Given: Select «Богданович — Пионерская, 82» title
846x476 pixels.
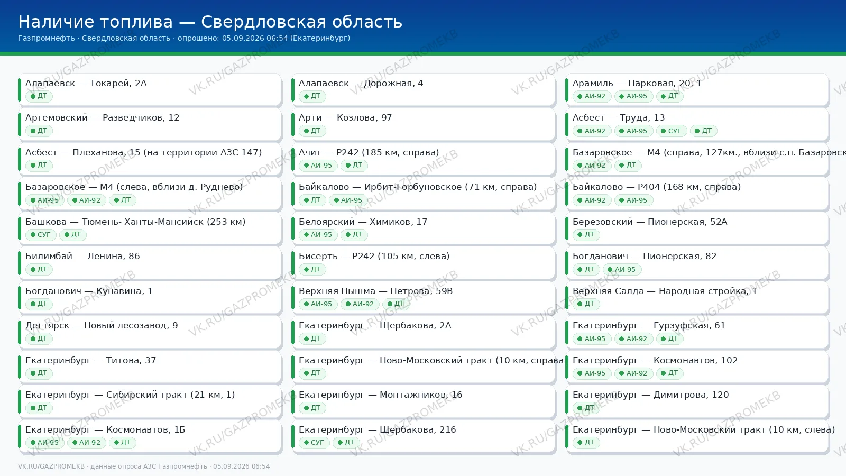Looking at the screenshot, I should (x=645, y=256).
